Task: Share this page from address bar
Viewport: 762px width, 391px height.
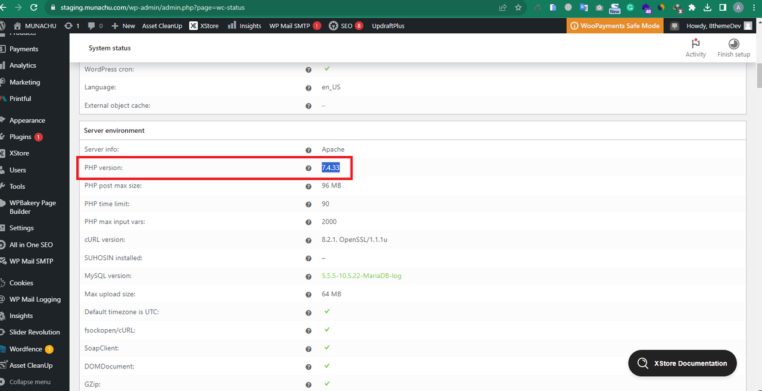Action: tap(503, 8)
